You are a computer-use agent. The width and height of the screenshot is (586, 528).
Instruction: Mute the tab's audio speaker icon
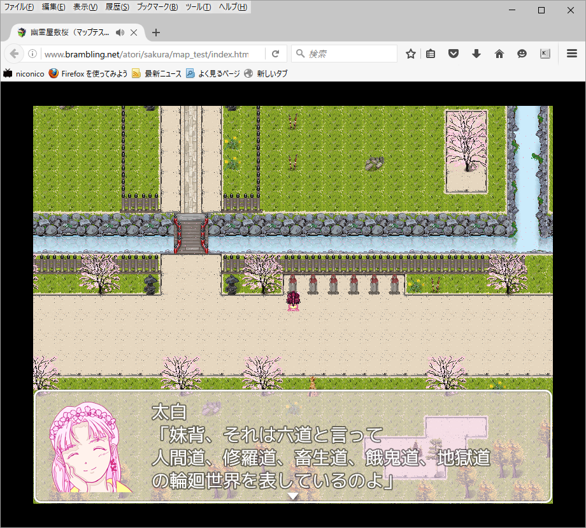tap(120, 33)
